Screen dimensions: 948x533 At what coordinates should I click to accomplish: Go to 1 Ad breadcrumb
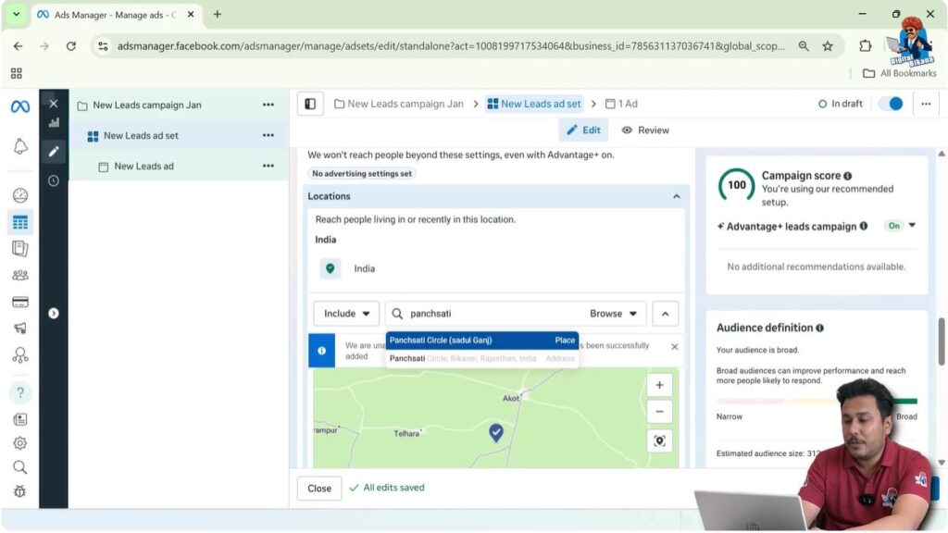621,104
